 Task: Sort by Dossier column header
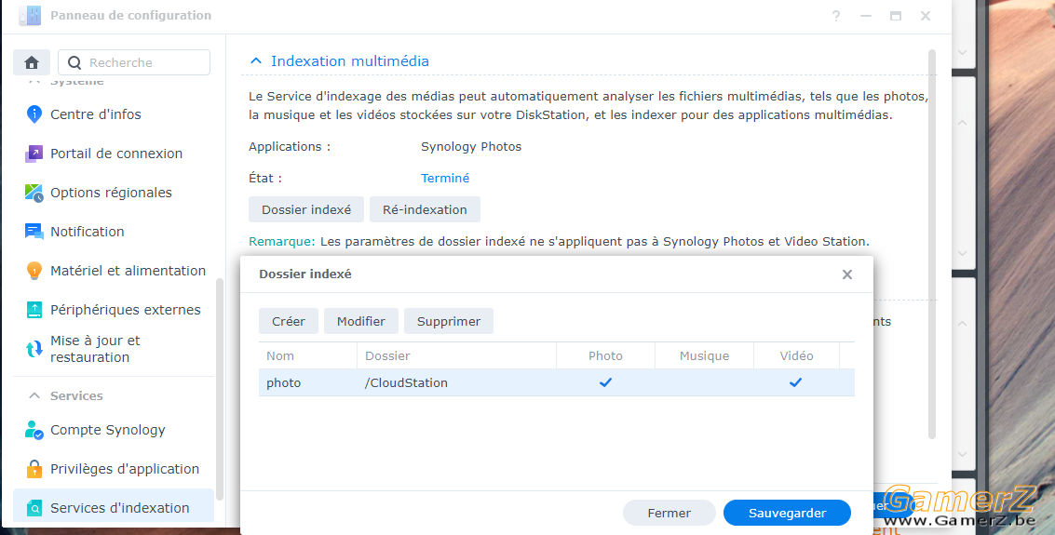[456, 355]
